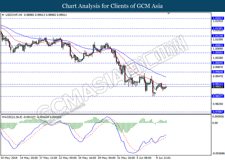Select the 1.02017 price level label

pos(218,18)
